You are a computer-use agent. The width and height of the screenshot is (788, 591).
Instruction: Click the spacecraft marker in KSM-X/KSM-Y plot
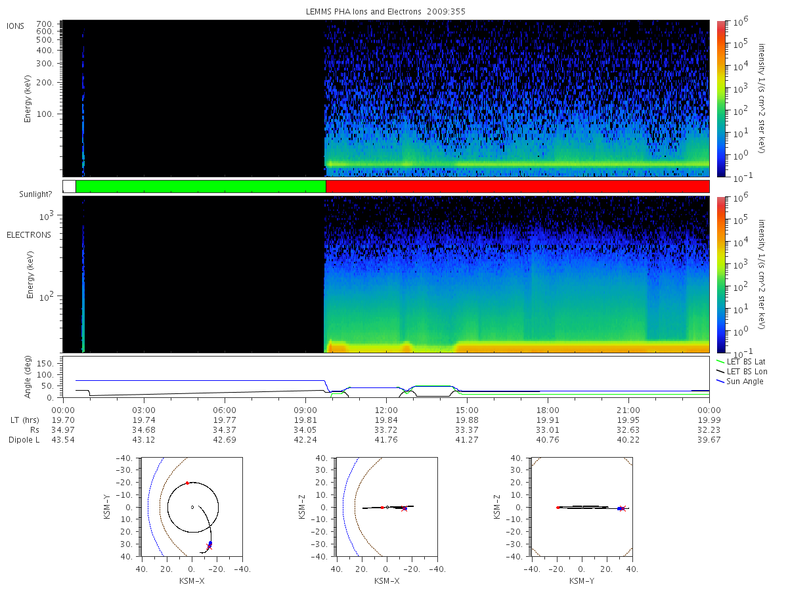tap(210, 544)
